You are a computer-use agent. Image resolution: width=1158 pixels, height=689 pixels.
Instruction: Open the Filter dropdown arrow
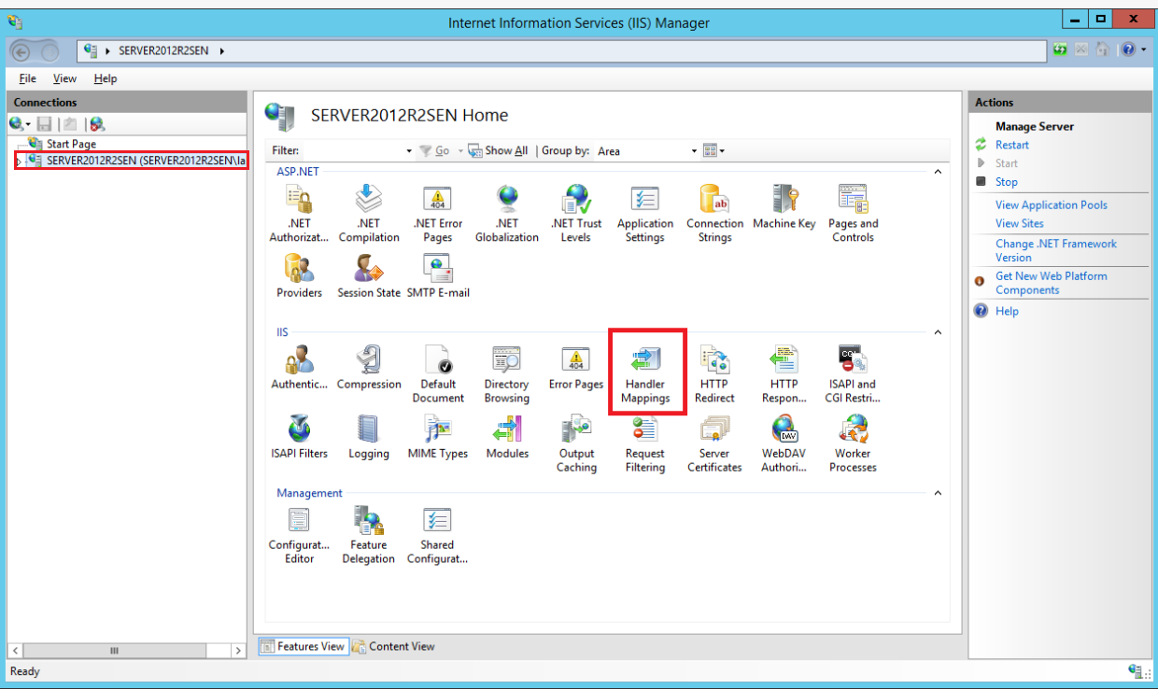(409, 151)
